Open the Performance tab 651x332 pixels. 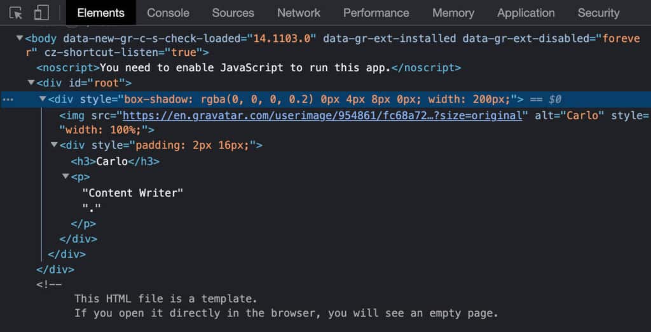(376, 13)
